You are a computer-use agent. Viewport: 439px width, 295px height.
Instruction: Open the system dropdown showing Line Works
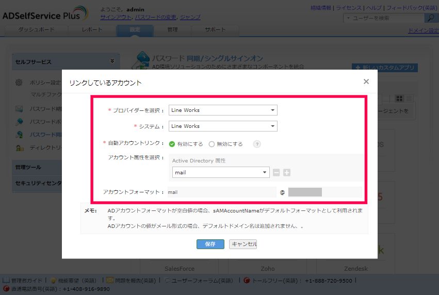click(223, 126)
